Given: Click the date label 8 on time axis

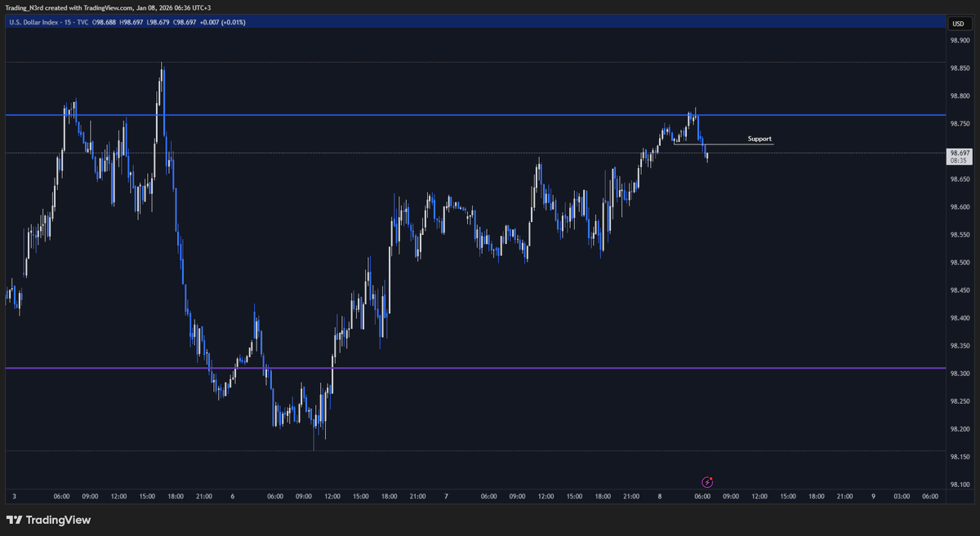Looking at the screenshot, I should (x=660, y=495).
